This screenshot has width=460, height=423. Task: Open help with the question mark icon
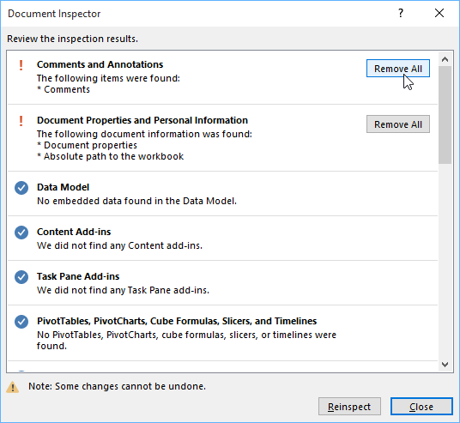(x=401, y=13)
